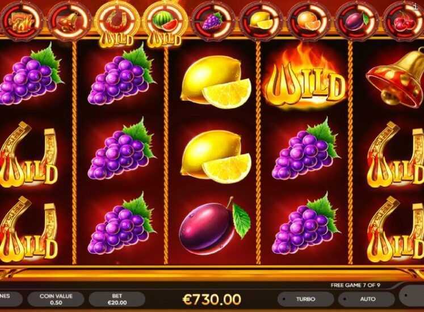This screenshot has height=312, width=424.
Task: Open the Bet €20.00 selector
Action: point(117,299)
